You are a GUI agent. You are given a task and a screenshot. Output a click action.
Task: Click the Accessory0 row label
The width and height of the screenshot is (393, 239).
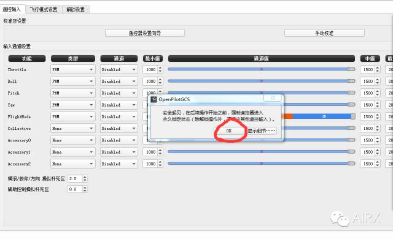coord(19,140)
